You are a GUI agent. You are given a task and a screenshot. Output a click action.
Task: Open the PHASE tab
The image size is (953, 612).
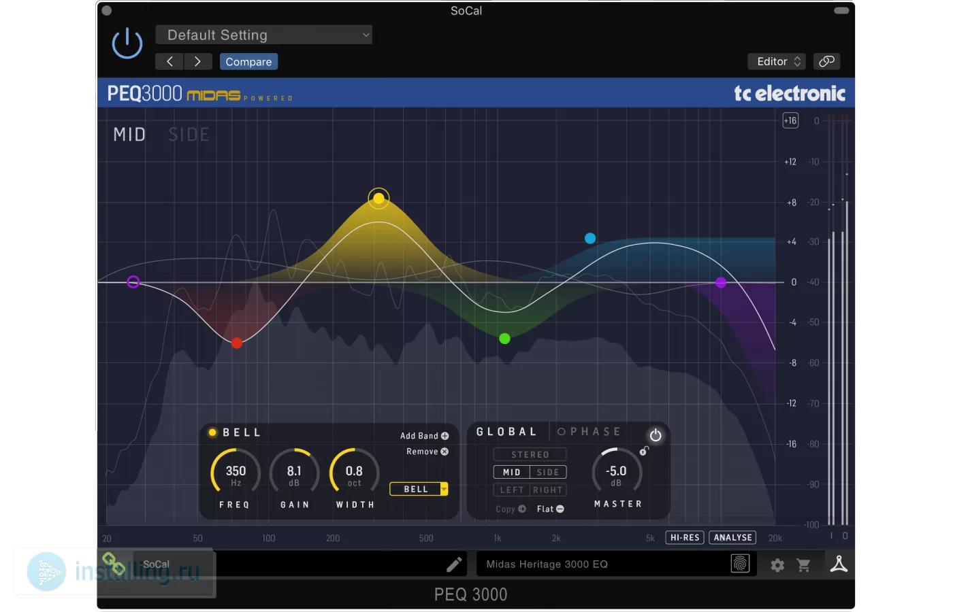click(x=589, y=432)
